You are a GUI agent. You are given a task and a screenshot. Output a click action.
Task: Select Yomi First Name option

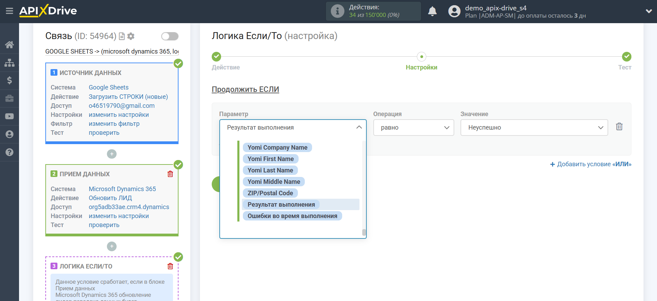pos(271,159)
